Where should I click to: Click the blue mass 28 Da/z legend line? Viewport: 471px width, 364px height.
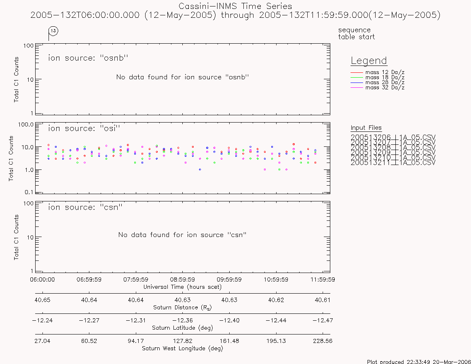tap(357, 83)
